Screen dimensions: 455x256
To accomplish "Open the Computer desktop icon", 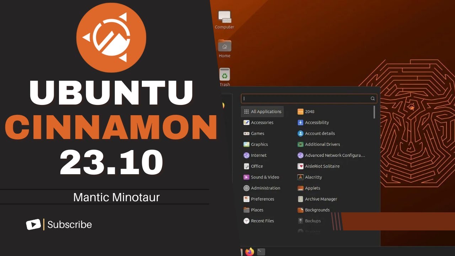I will pos(224,20).
